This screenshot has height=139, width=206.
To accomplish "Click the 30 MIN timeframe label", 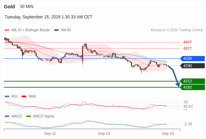I will click(27, 7).
